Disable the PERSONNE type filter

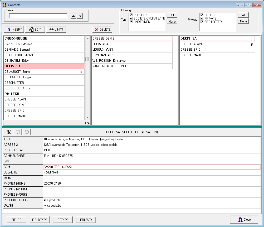[x=131, y=15]
